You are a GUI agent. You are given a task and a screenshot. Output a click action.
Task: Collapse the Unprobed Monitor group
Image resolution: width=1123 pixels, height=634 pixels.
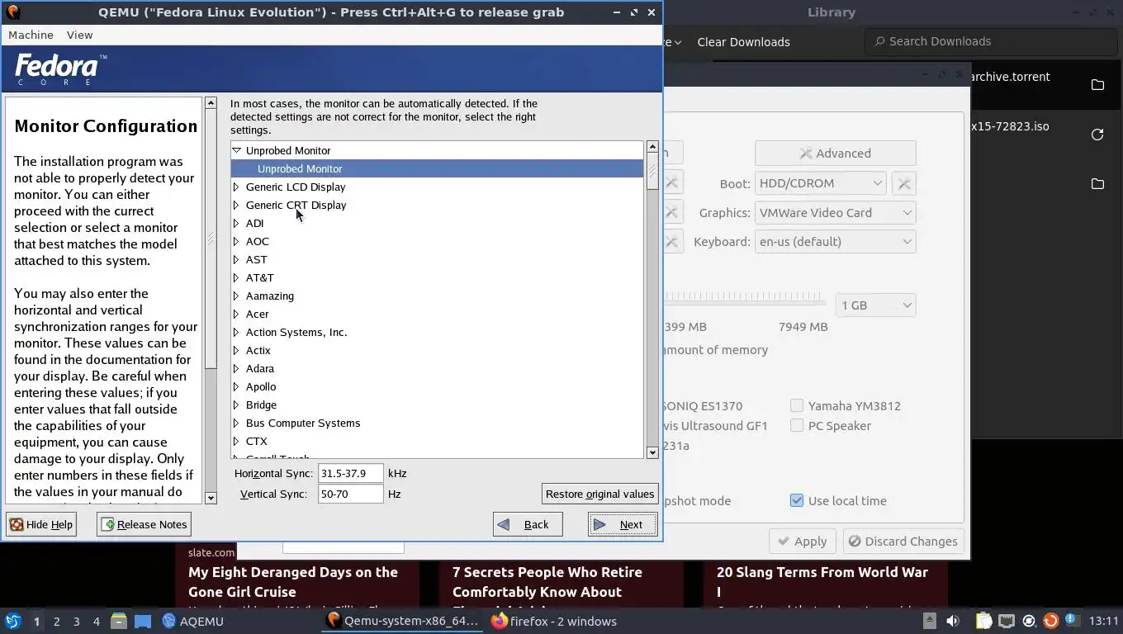point(236,150)
